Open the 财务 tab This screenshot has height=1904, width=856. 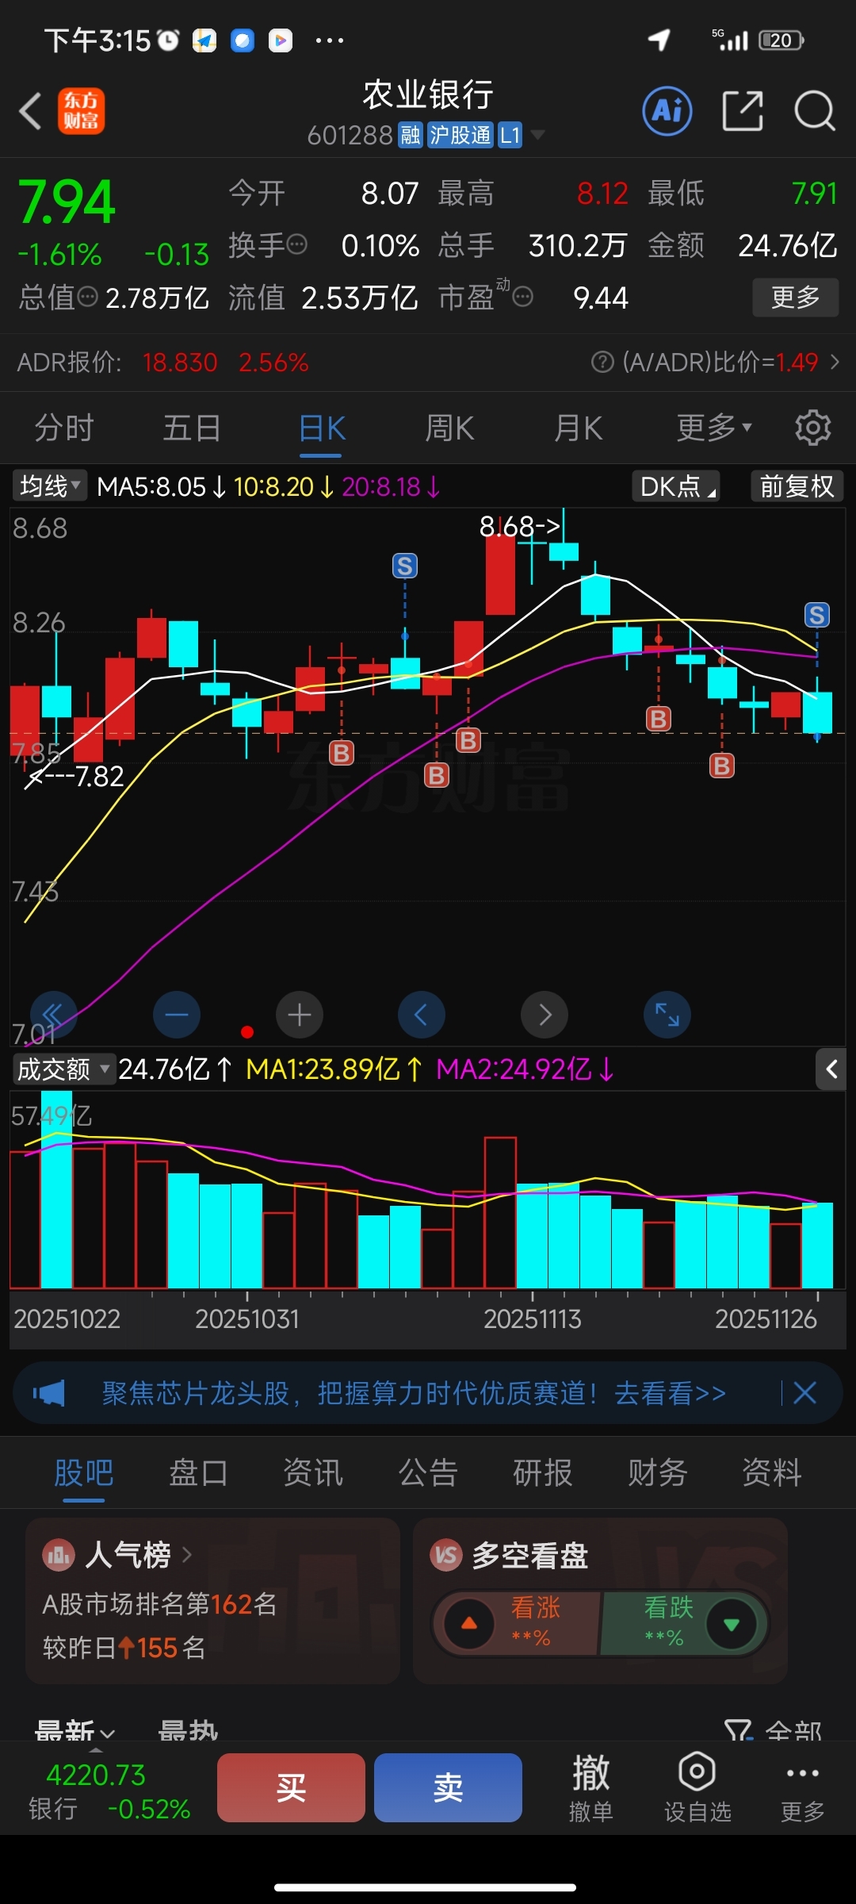(x=658, y=1473)
